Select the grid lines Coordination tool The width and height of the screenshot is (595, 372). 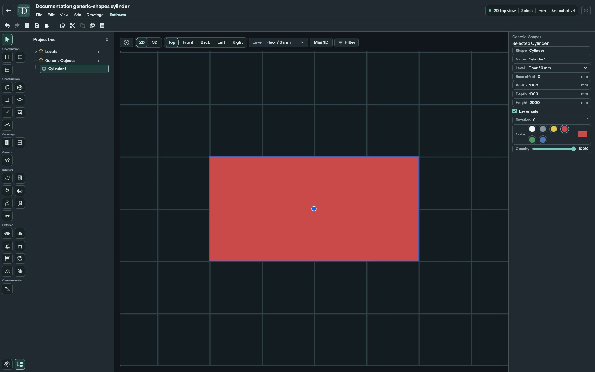7,57
